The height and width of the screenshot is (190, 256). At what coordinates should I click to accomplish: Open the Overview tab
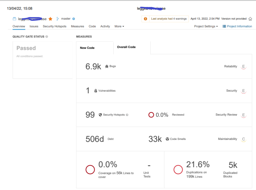[19, 26]
